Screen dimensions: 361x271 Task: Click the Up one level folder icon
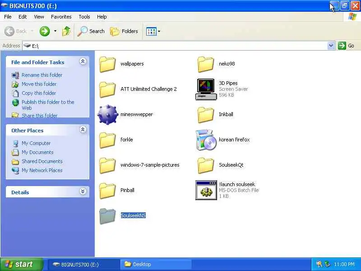[66, 31]
